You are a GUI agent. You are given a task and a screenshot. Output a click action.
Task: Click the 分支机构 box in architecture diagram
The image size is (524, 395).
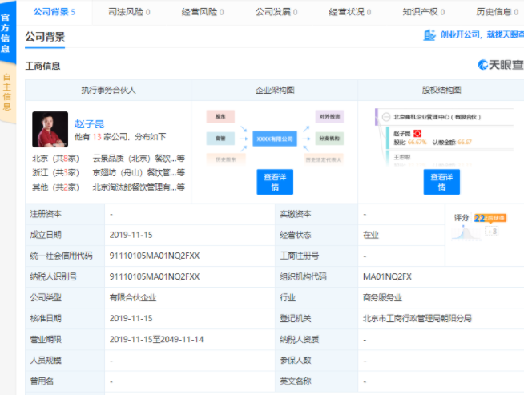point(329,139)
